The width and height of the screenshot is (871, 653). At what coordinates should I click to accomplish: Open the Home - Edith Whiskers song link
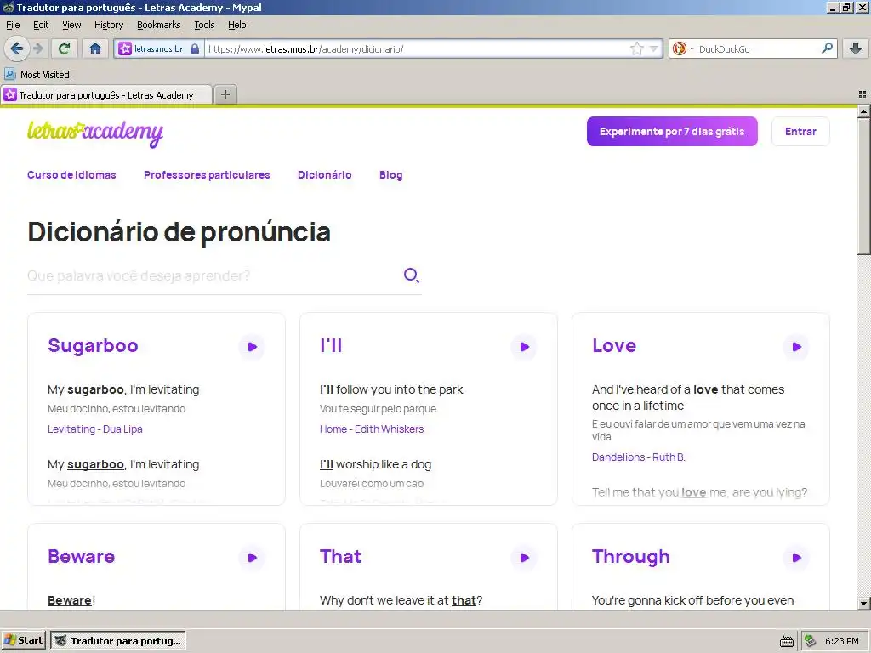(372, 429)
